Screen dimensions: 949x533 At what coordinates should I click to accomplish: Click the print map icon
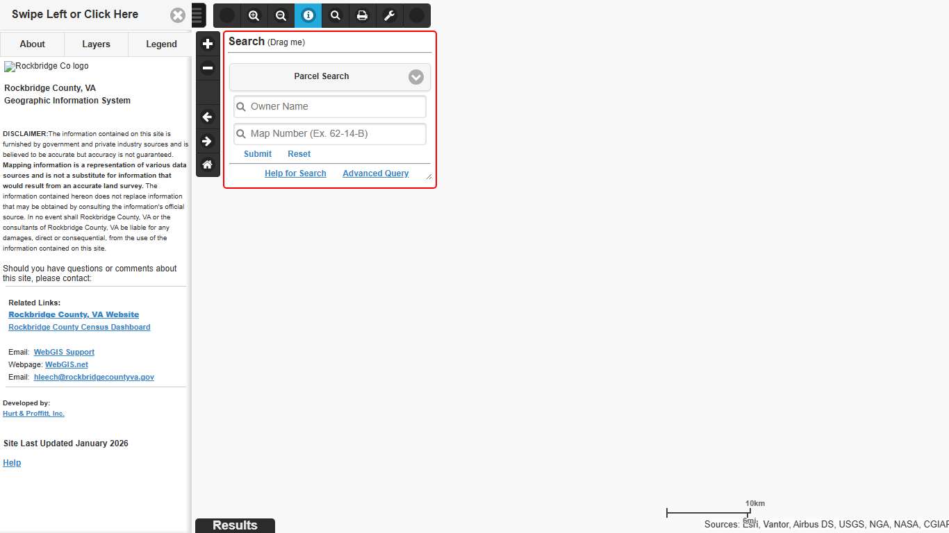click(362, 15)
